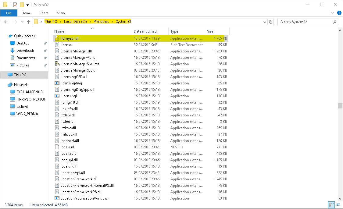
Task: Switch to Details view layout icon
Action: (332, 205)
